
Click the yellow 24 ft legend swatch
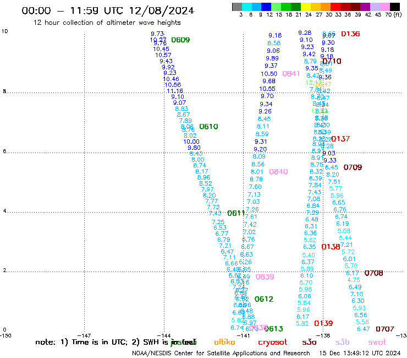pyautogui.click(x=305, y=7)
